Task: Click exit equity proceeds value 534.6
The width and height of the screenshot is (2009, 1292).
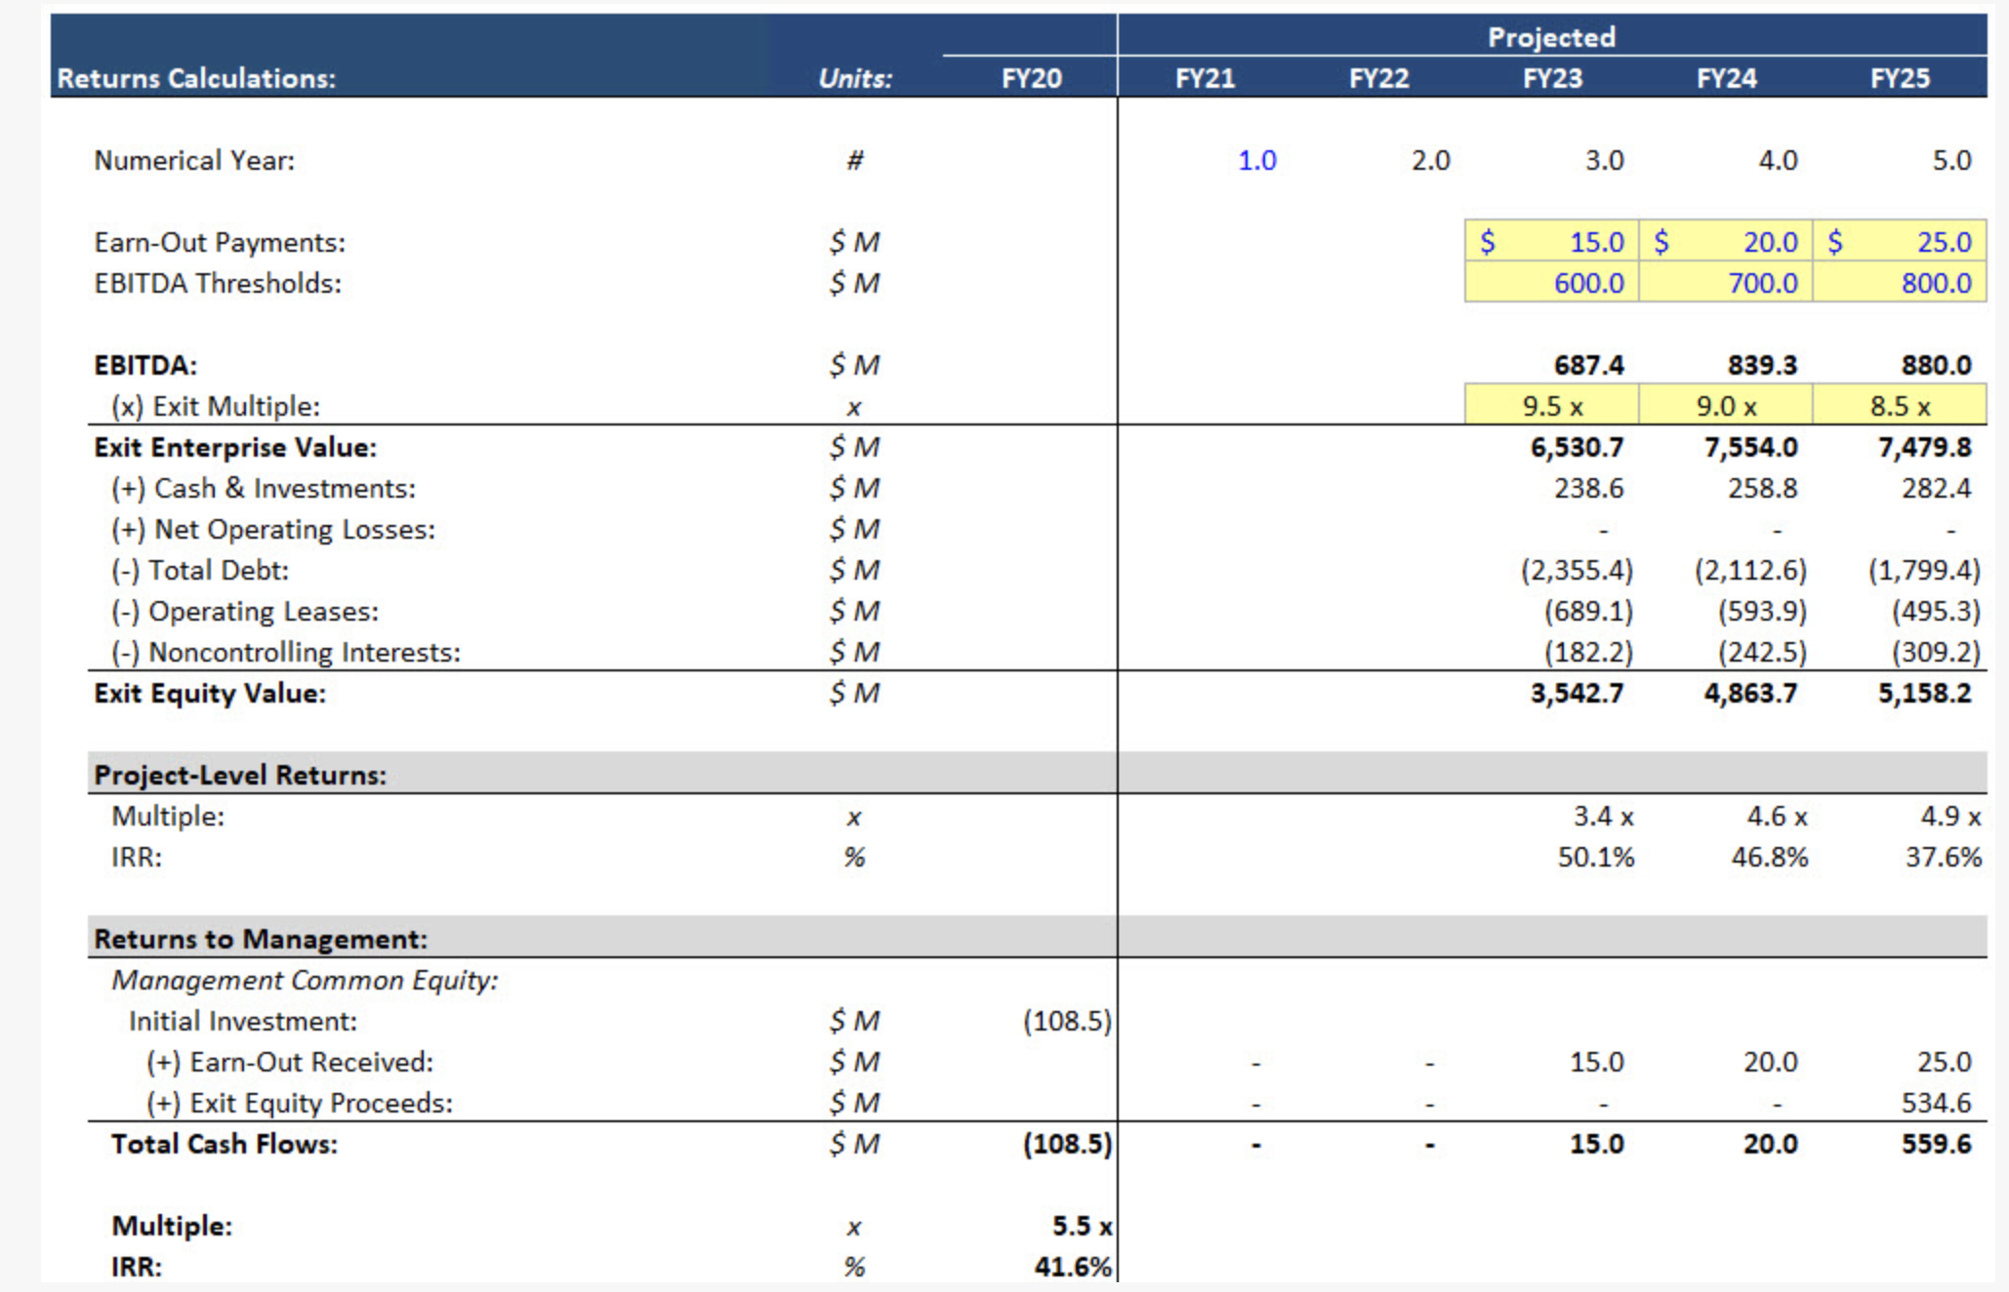Action: 1936,1103
